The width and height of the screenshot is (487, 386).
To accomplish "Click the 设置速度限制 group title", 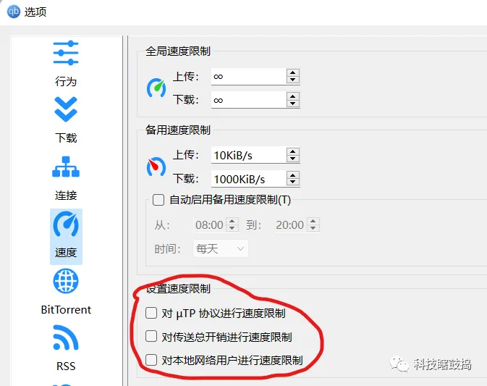I will click(x=178, y=289).
